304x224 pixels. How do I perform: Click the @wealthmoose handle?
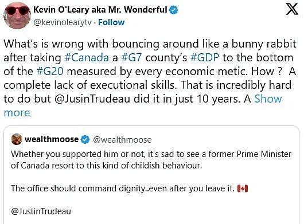122,140
